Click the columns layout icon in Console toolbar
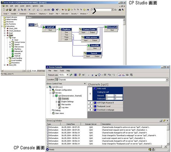The height and width of the screenshot is (152, 171). click(x=127, y=75)
